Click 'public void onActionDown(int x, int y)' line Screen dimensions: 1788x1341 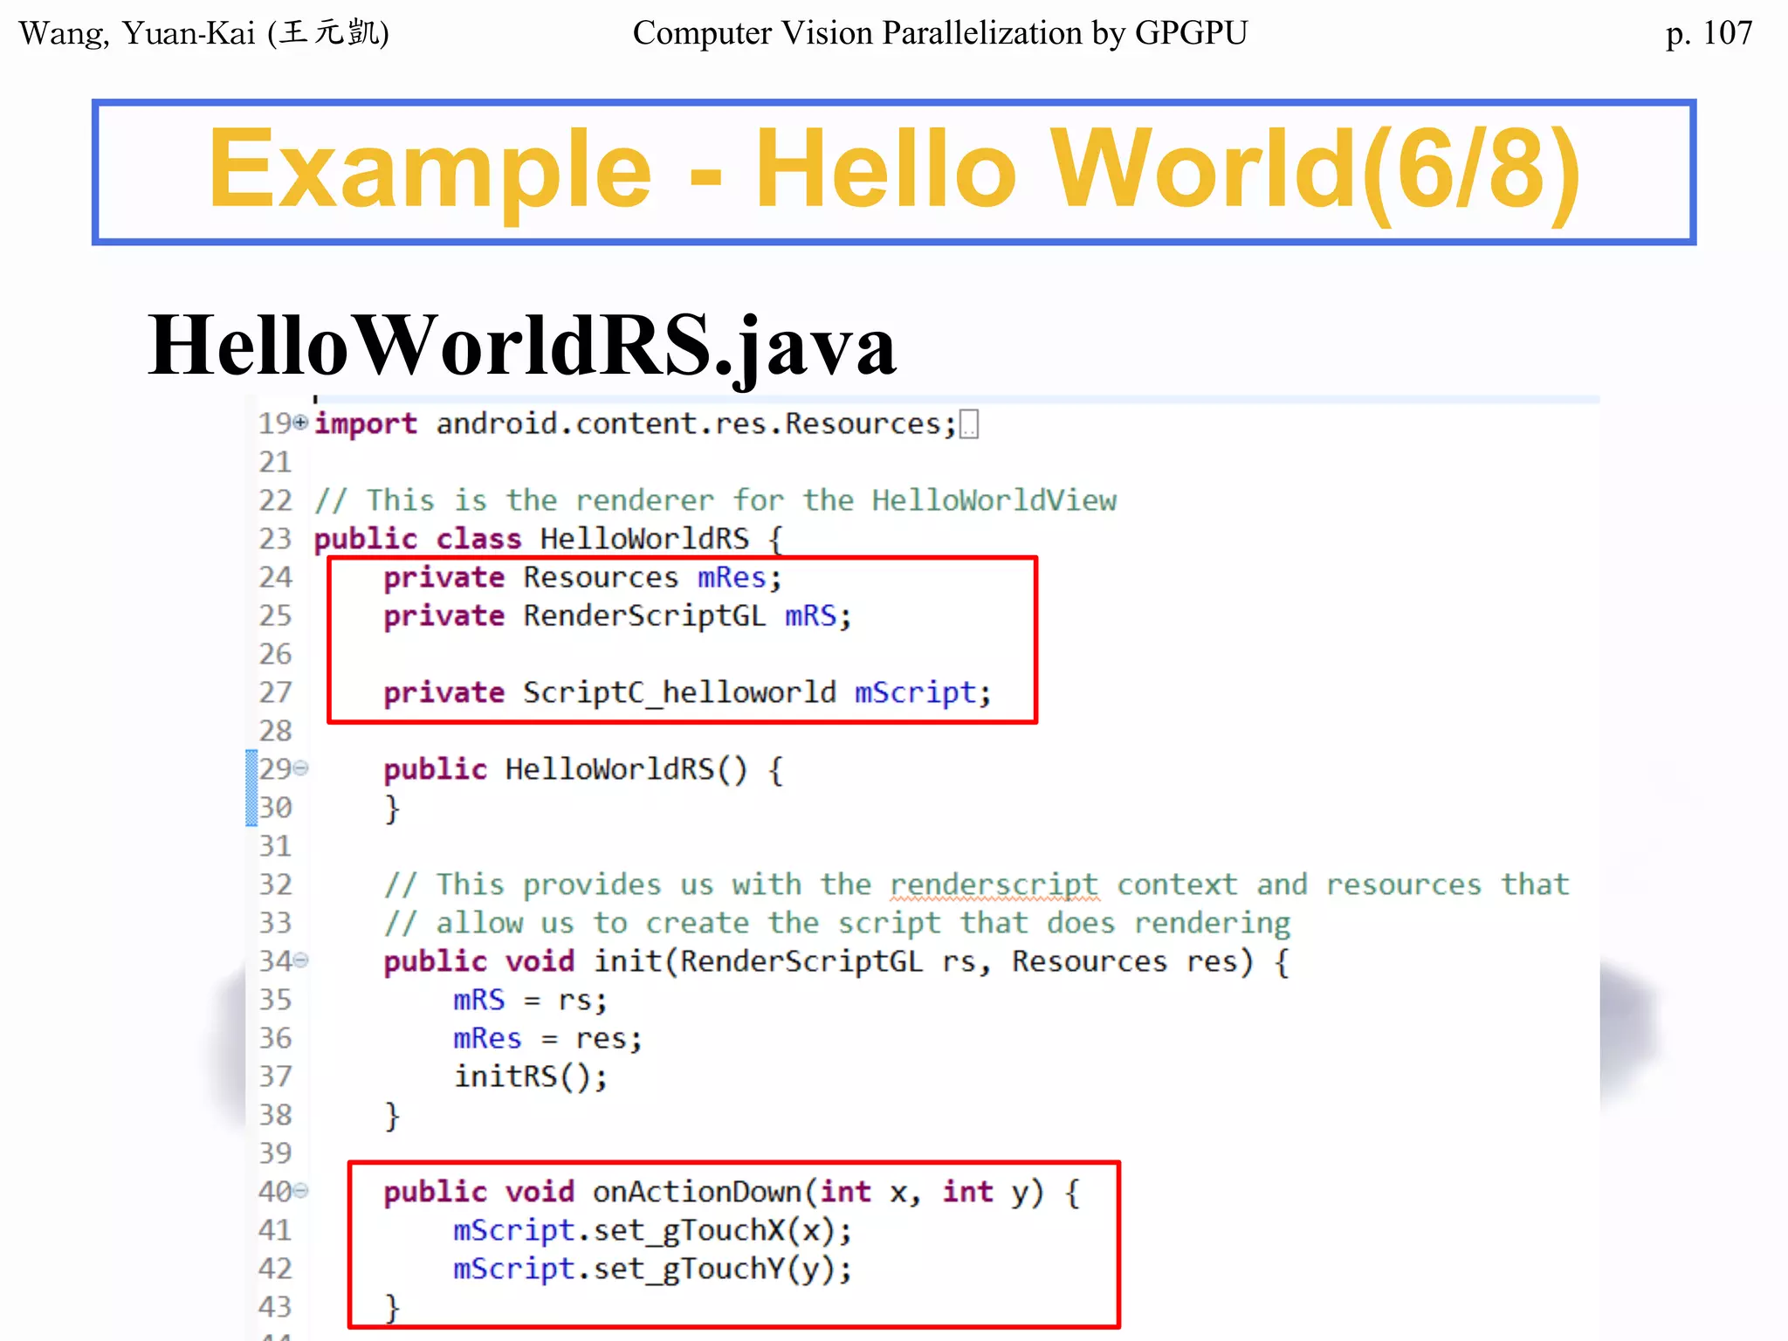pos(732,1193)
